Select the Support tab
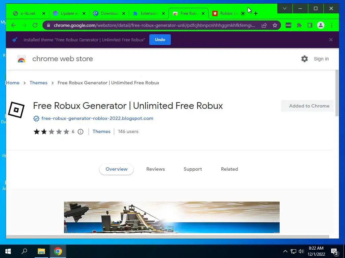The width and height of the screenshot is (345, 258). coord(193,169)
